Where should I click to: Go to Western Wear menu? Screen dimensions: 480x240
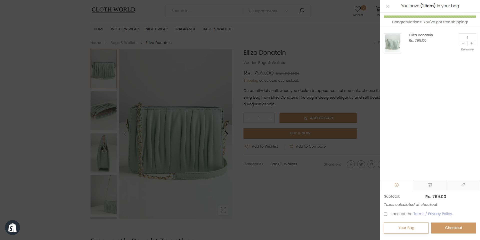[125, 29]
